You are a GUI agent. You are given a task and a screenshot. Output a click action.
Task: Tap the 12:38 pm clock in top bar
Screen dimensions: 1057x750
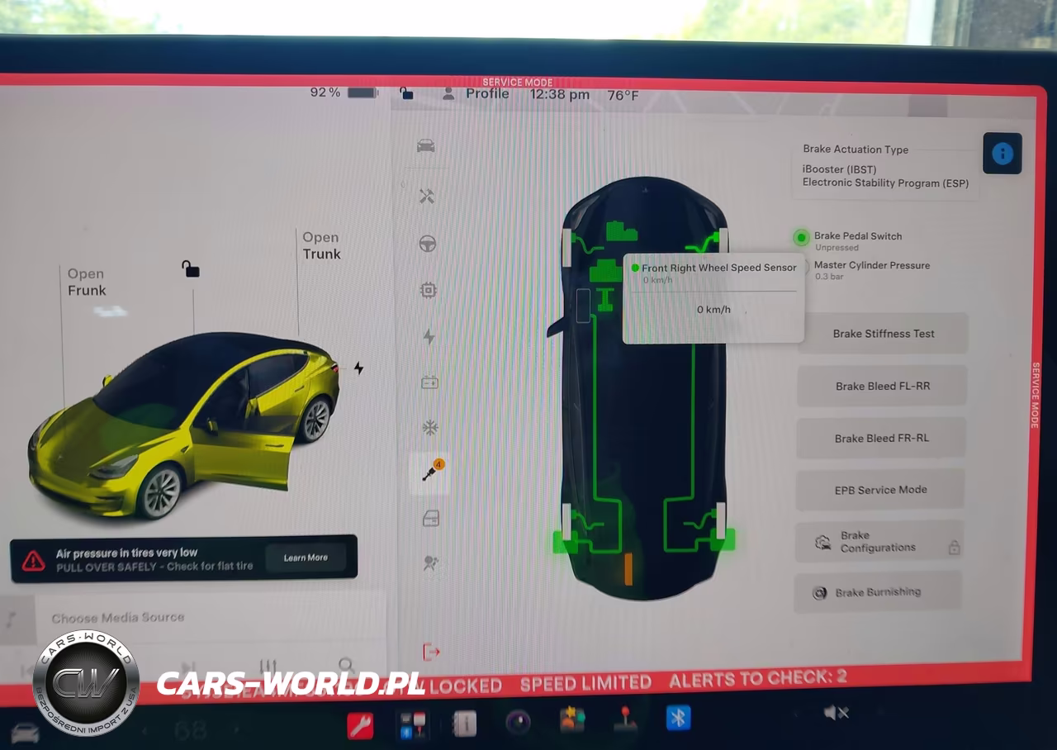(560, 94)
